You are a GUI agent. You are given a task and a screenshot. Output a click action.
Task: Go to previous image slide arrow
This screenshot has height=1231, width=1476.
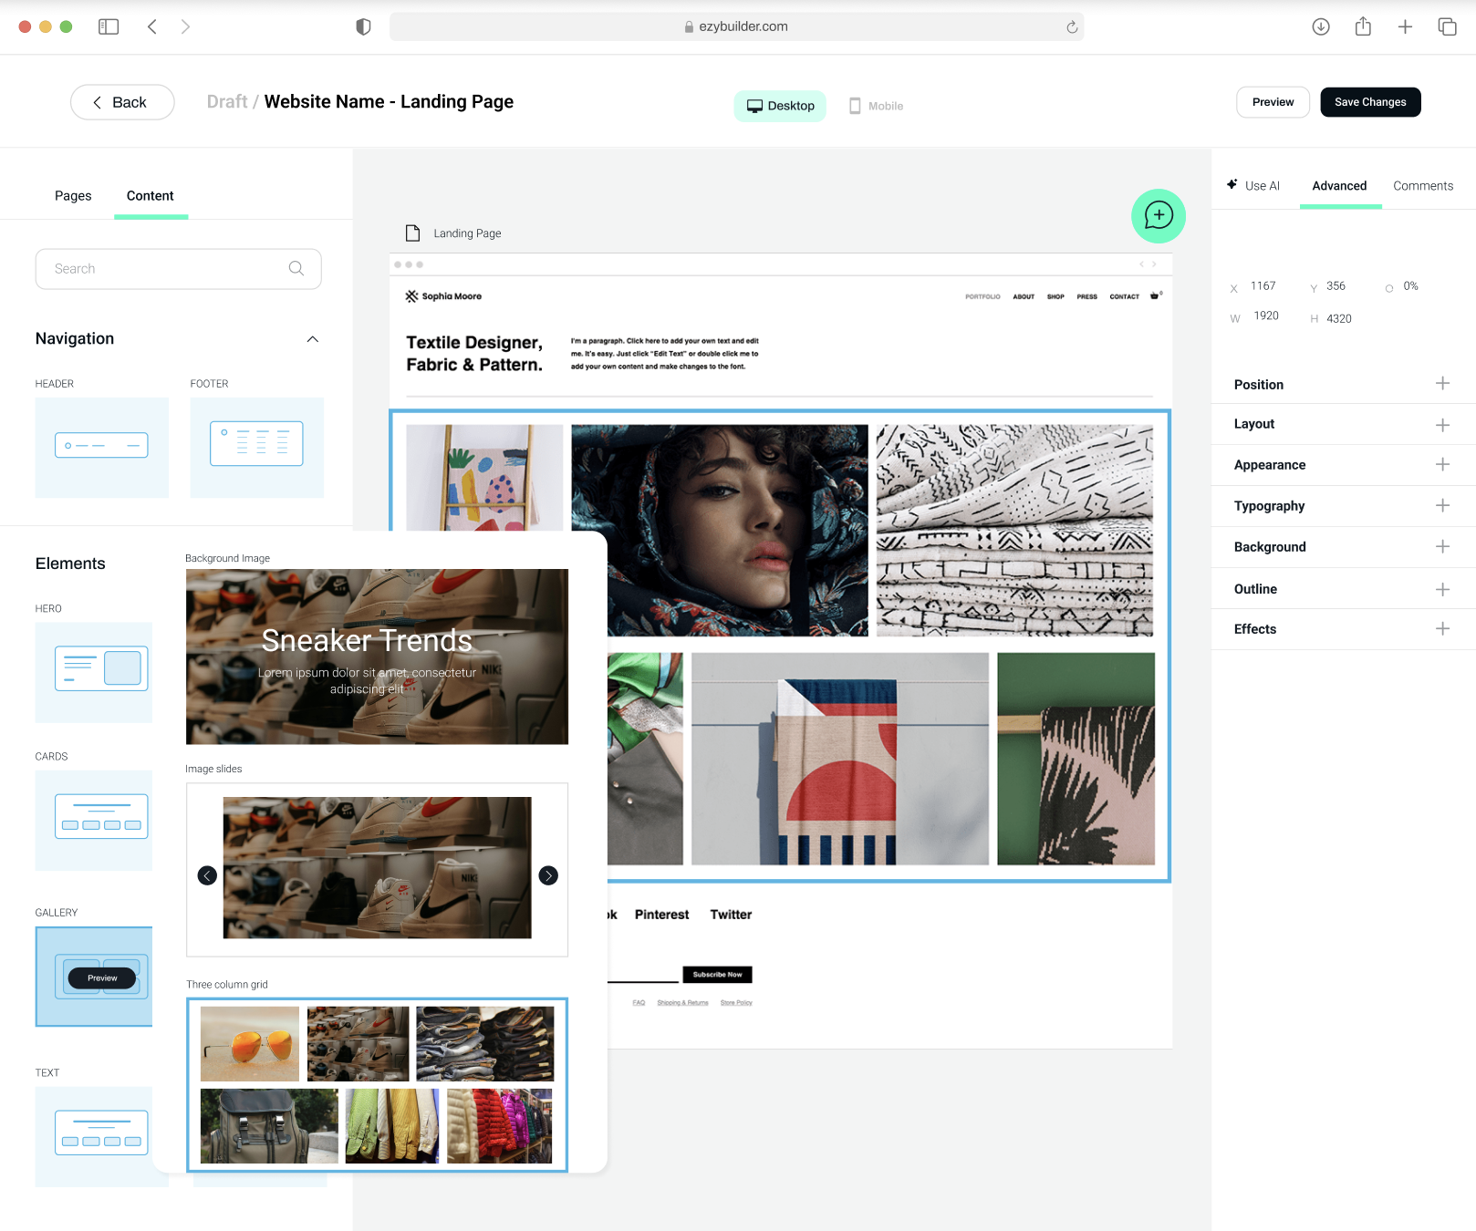pos(208,875)
